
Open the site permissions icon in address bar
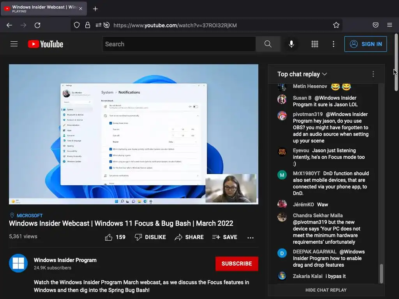pos(99,25)
